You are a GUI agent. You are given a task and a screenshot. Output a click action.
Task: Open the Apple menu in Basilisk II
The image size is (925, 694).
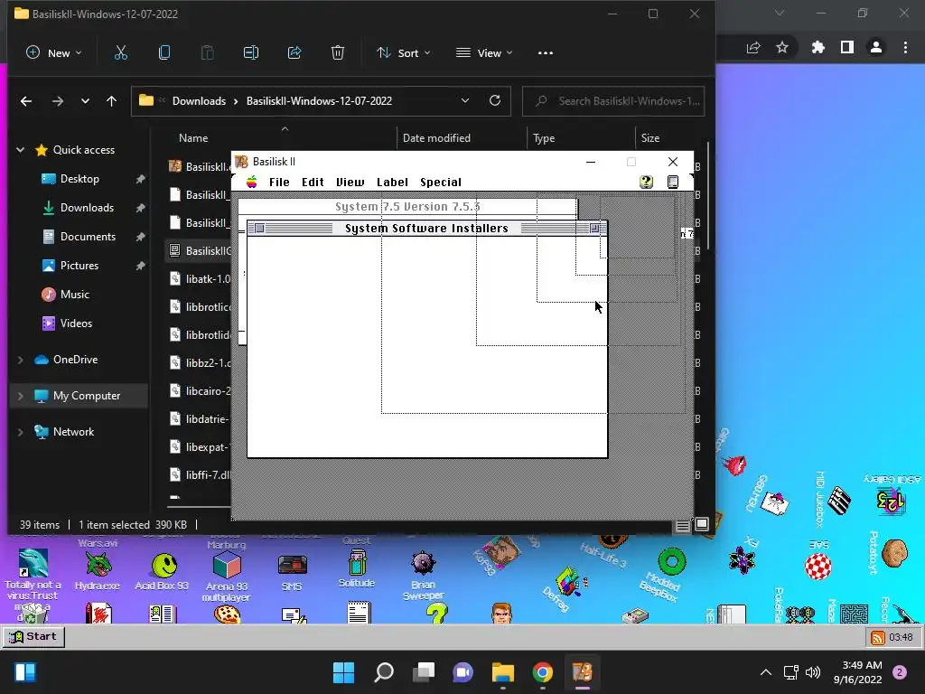[252, 182]
